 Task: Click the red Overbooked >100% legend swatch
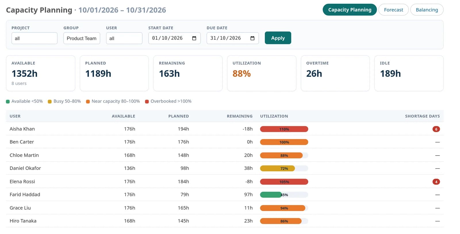(x=147, y=101)
